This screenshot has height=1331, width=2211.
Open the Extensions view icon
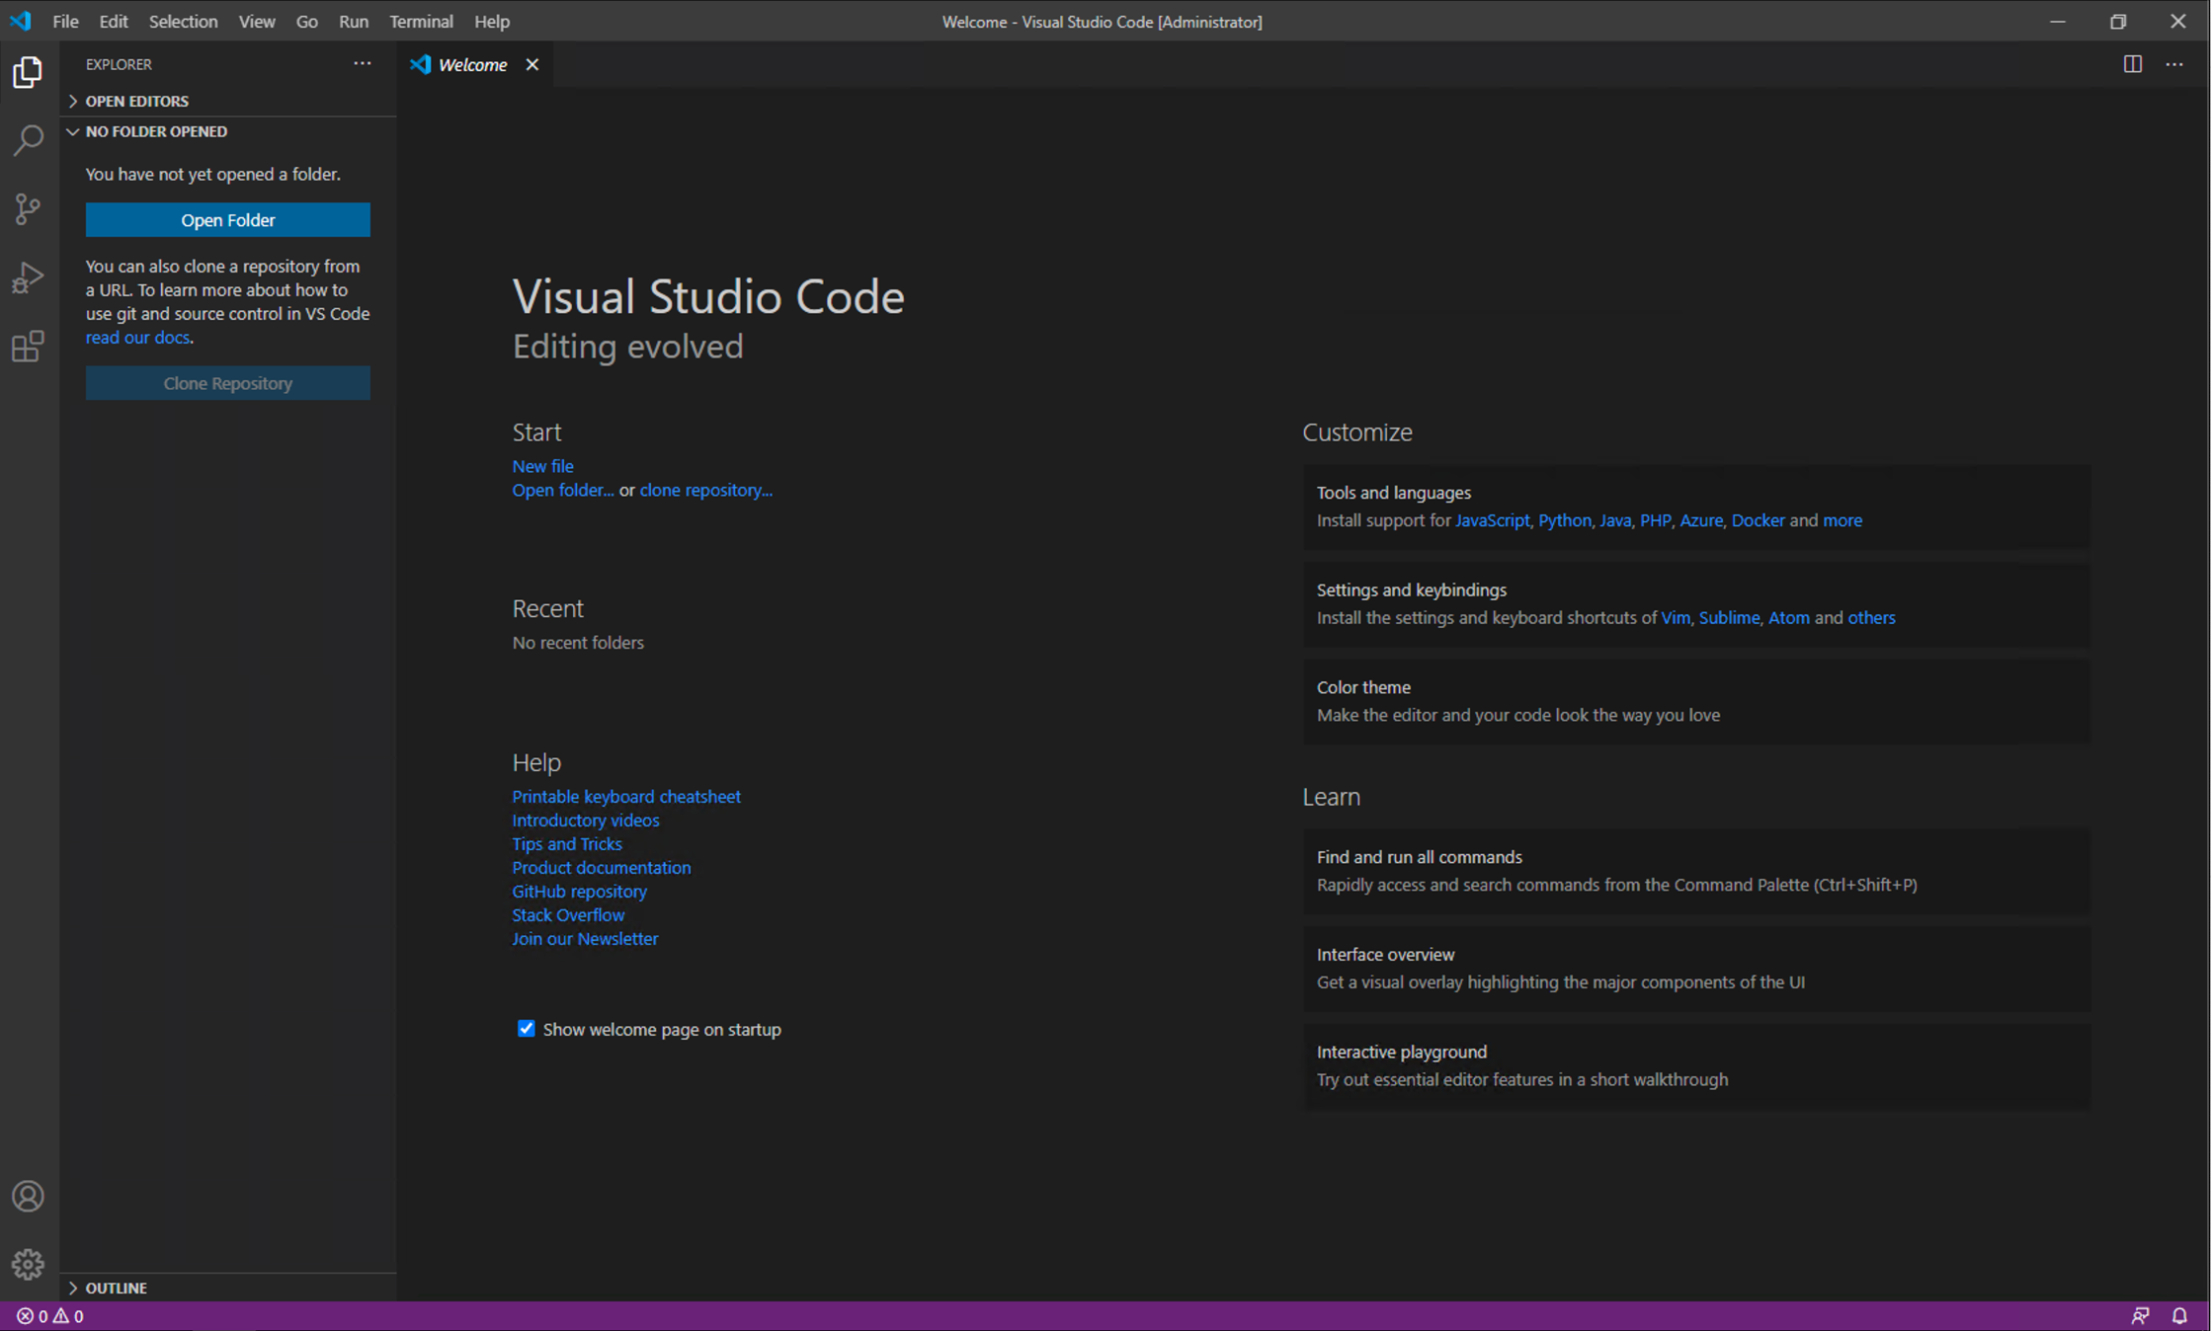[x=28, y=346]
